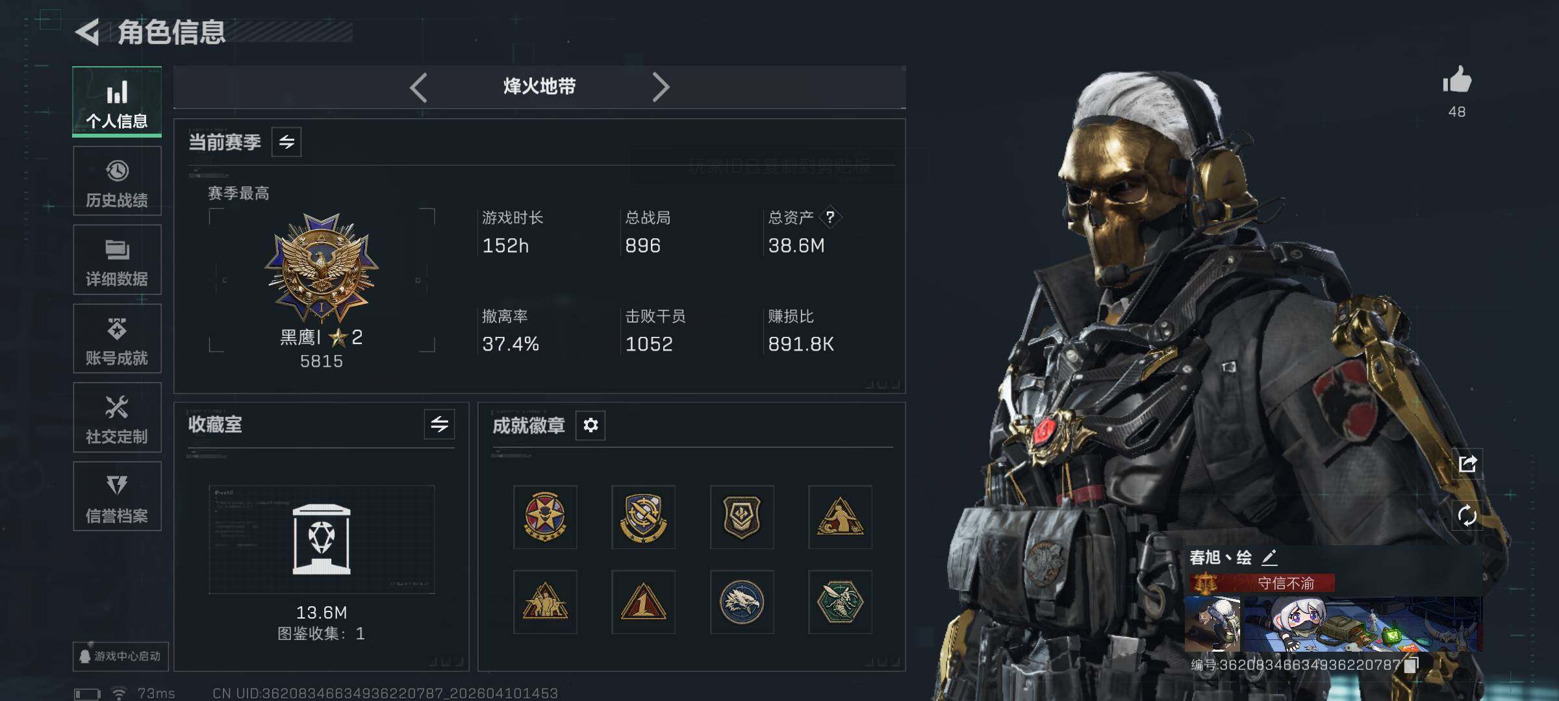The image size is (1559, 701).
Task: Refresh the character model with the rotate icon
Action: click(1467, 516)
